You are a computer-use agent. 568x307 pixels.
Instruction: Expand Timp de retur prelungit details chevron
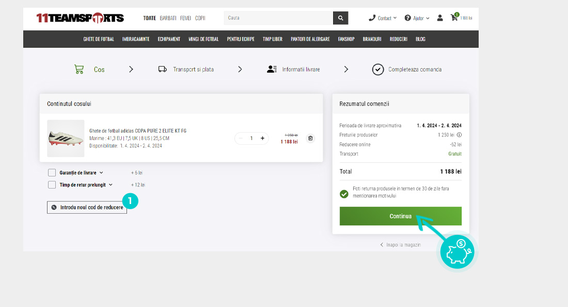(x=111, y=185)
